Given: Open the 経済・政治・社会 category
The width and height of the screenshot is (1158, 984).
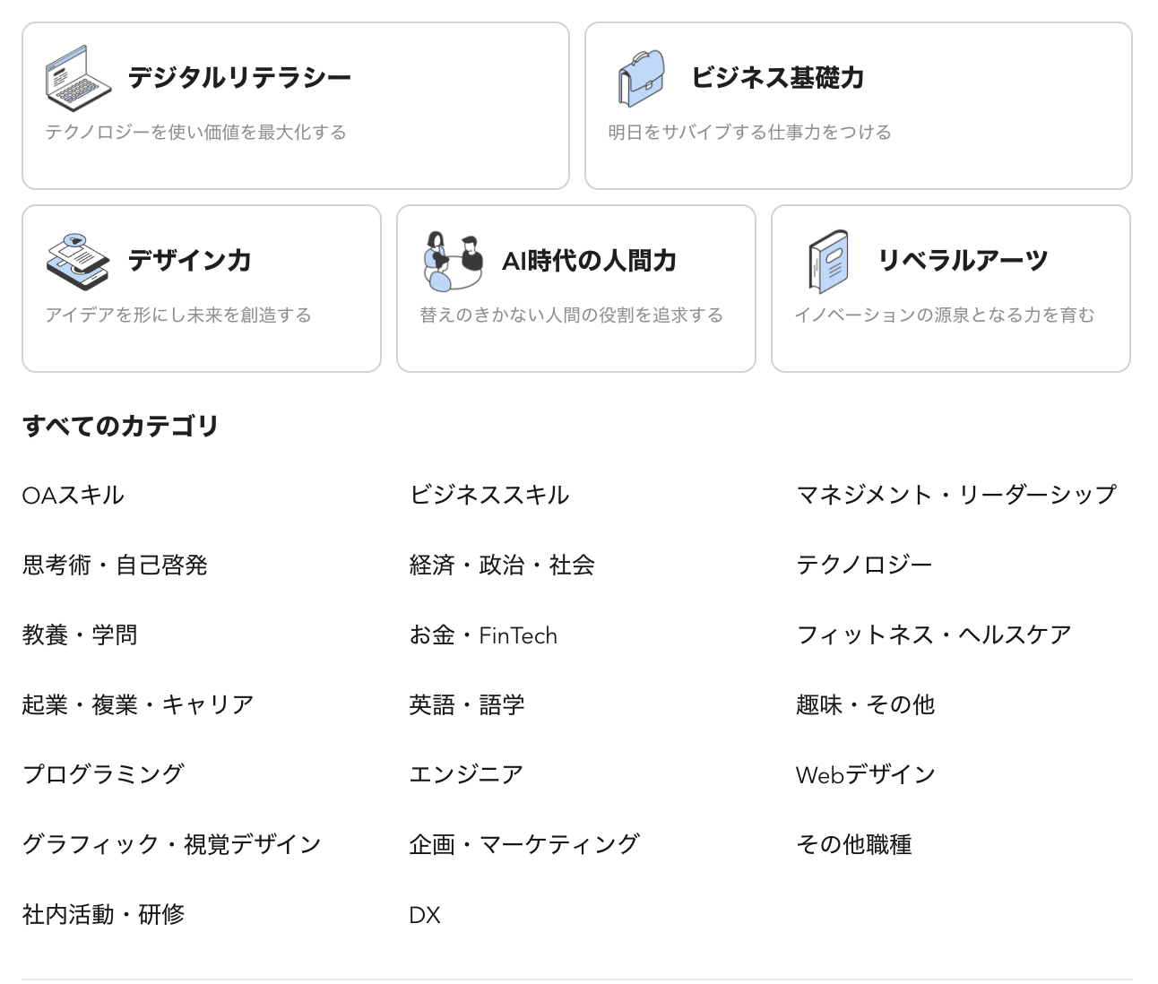Looking at the screenshot, I should [x=502, y=565].
